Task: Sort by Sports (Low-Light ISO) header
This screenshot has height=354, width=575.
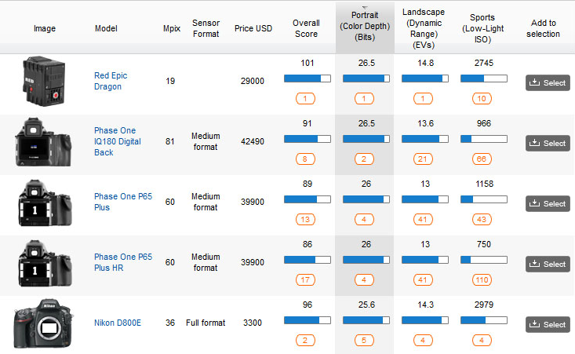Action: coord(482,28)
